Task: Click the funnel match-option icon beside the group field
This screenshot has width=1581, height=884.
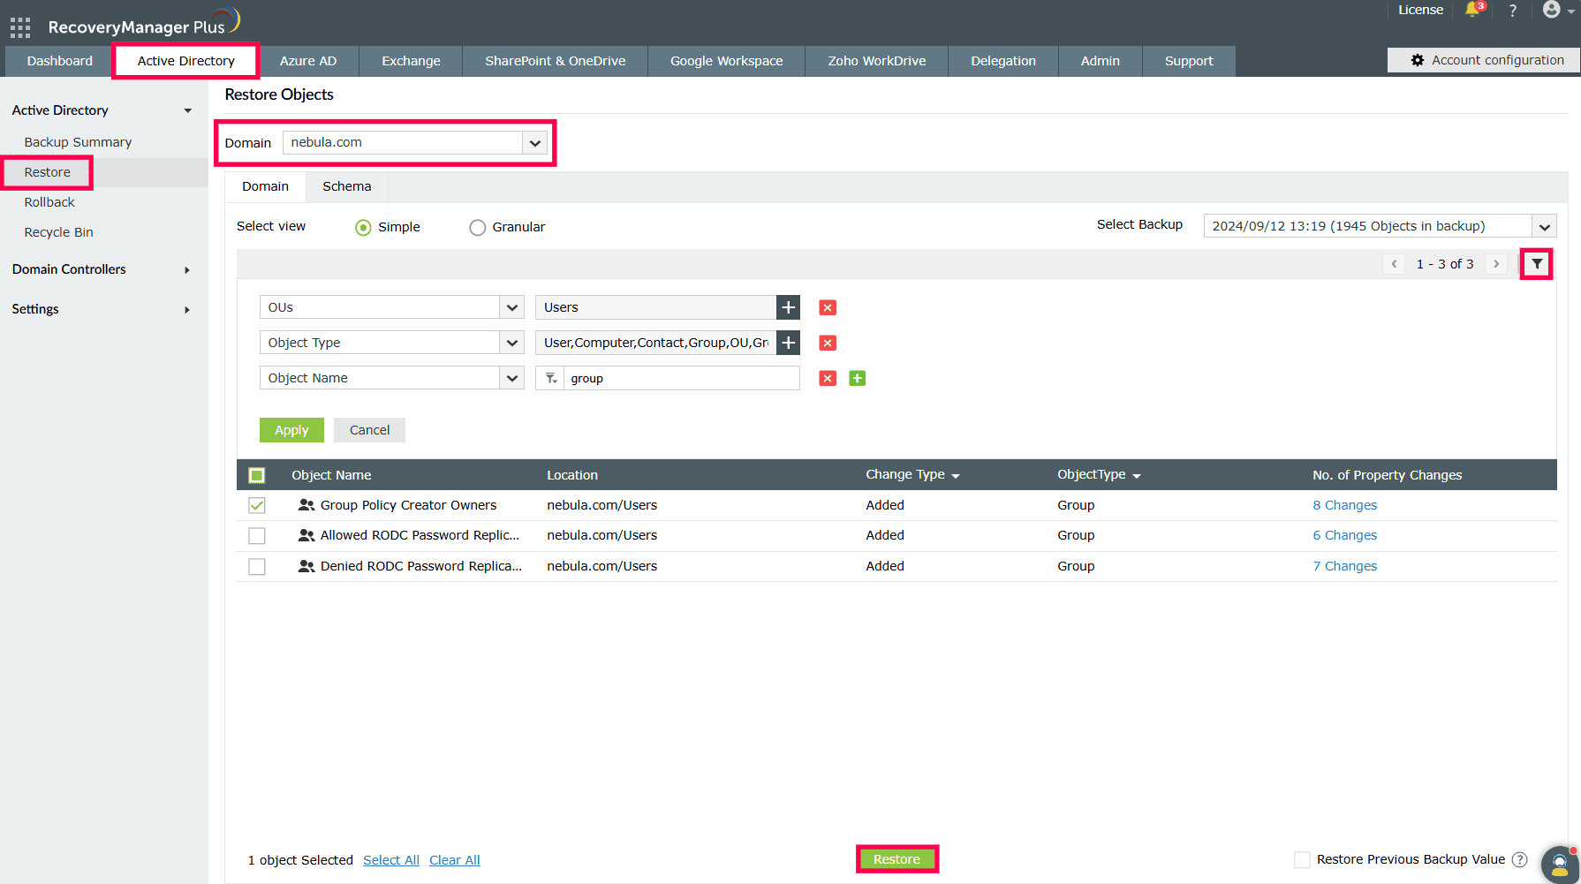Action: click(550, 378)
